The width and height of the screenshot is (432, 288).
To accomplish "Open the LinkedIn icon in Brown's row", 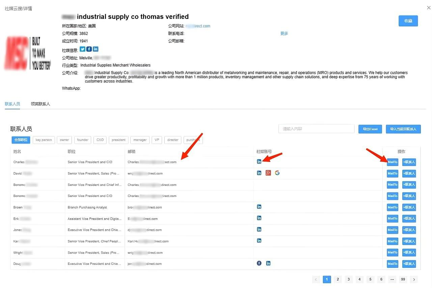I will 259,207.
